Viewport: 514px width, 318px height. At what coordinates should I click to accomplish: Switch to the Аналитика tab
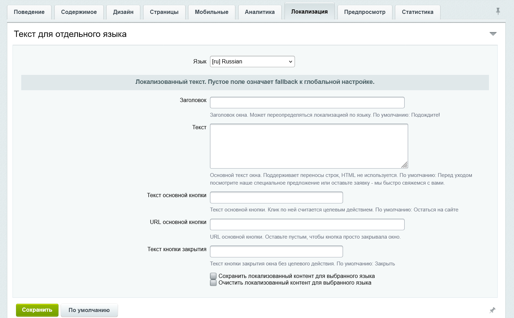click(260, 12)
